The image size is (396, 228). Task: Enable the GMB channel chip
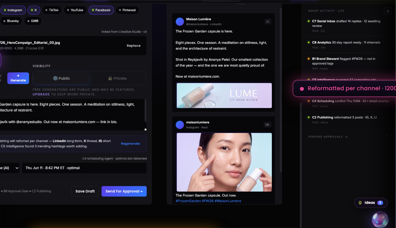[x=33, y=21]
